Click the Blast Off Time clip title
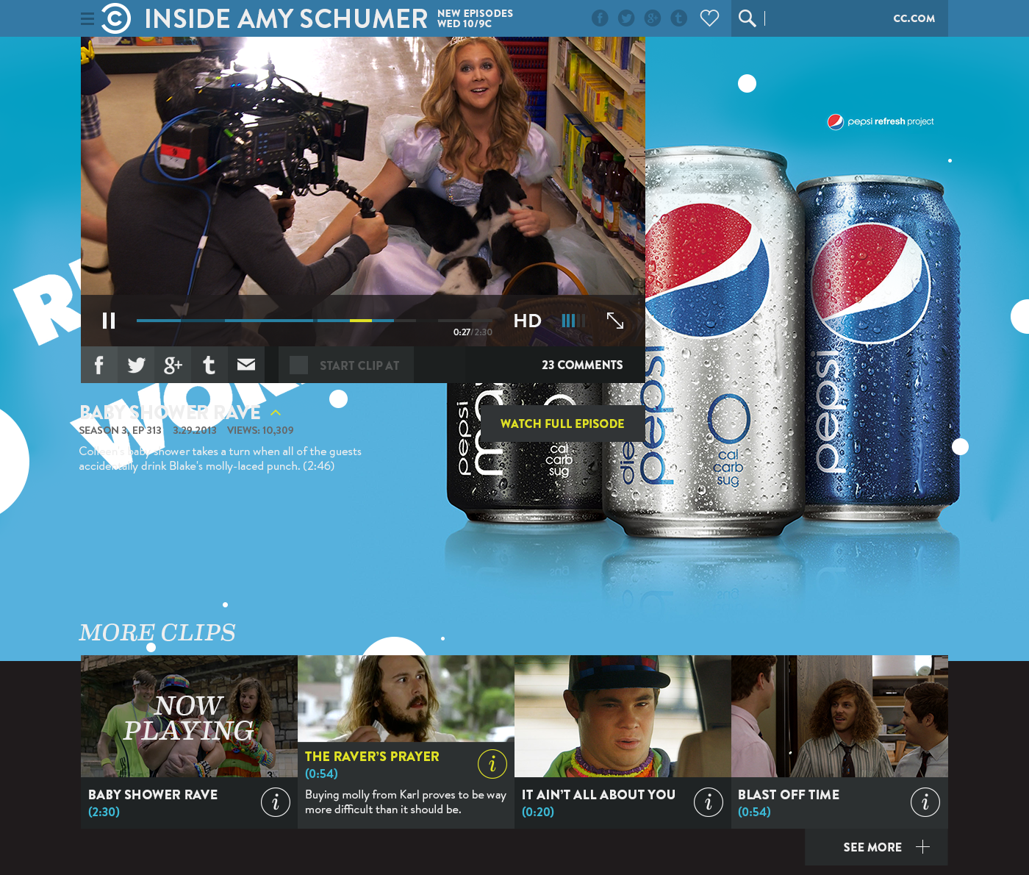 coord(789,795)
